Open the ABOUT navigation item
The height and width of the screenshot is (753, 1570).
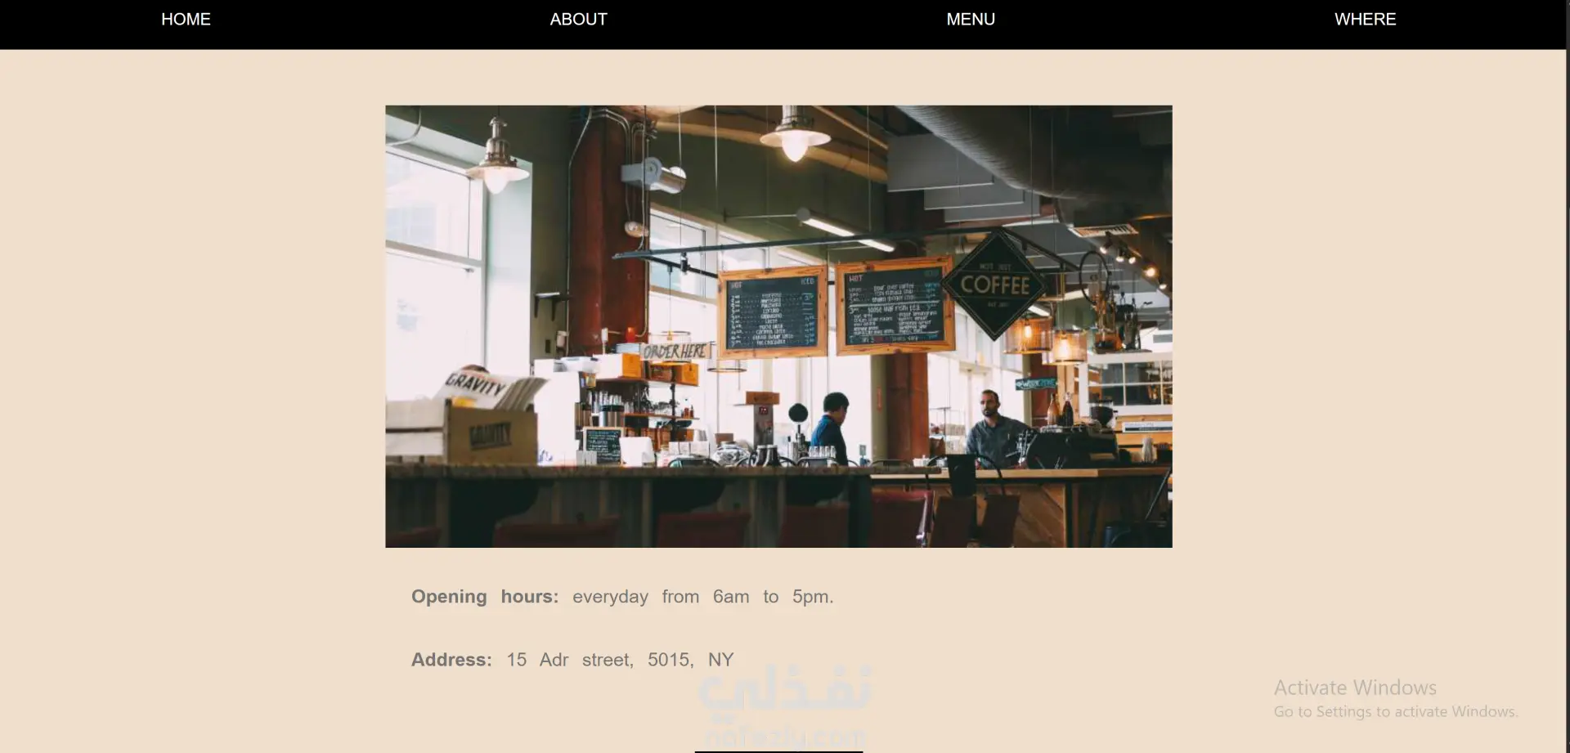578,20
